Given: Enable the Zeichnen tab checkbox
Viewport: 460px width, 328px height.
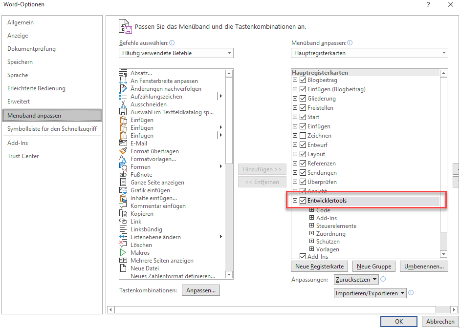Looking at the screenshot, I should pyautogui.click(x=303, y=136).
